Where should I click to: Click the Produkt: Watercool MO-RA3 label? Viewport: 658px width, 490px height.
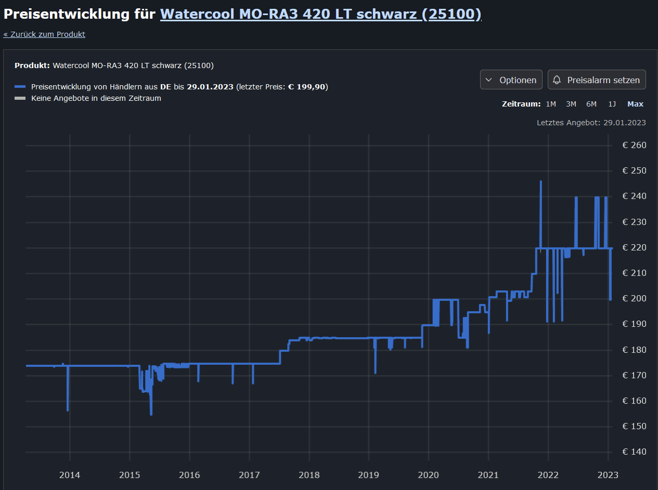click(114, 65)
